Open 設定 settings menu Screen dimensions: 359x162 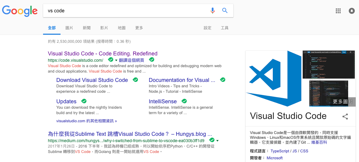click(x=208, y=28)
